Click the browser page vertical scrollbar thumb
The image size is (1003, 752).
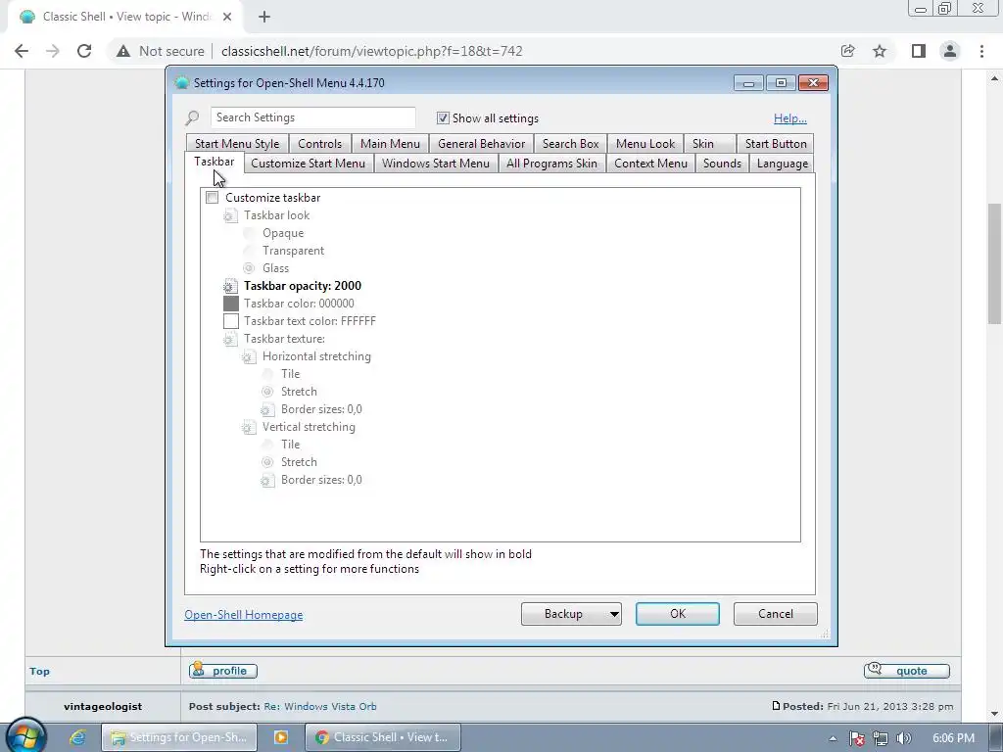[x=994, y=265]
